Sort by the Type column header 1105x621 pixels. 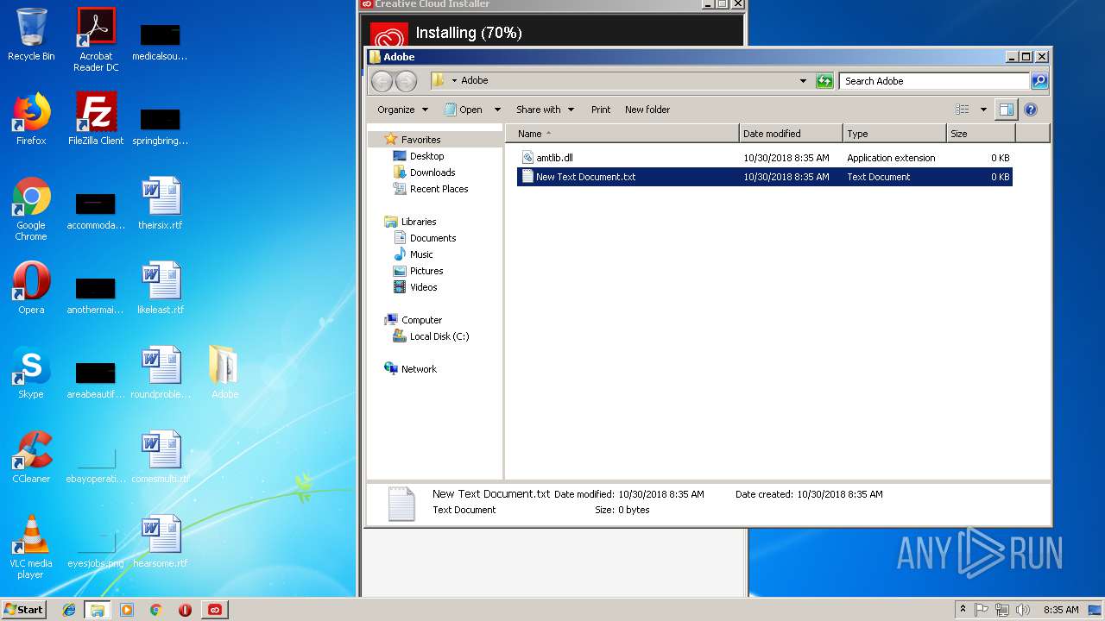[x=894, y=134]
